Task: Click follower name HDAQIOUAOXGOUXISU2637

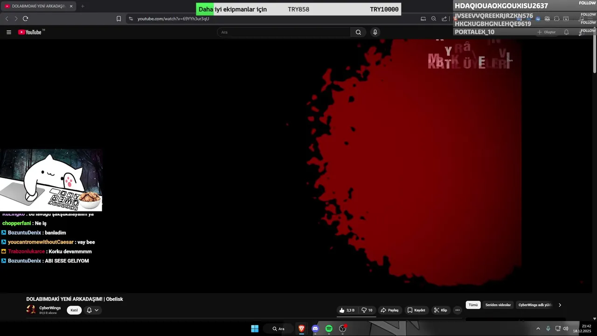Action: [501, 6]
